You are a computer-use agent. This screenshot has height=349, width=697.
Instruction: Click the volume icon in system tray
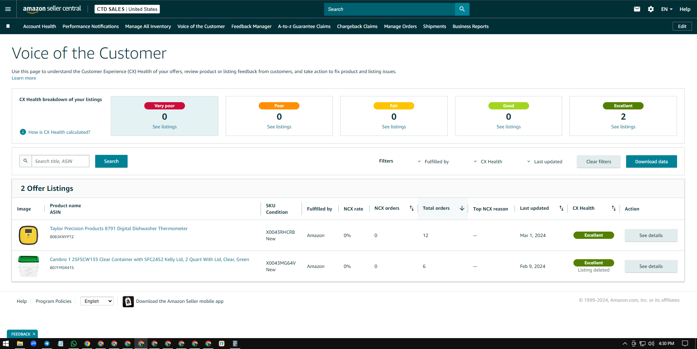[x=651, y=344]
